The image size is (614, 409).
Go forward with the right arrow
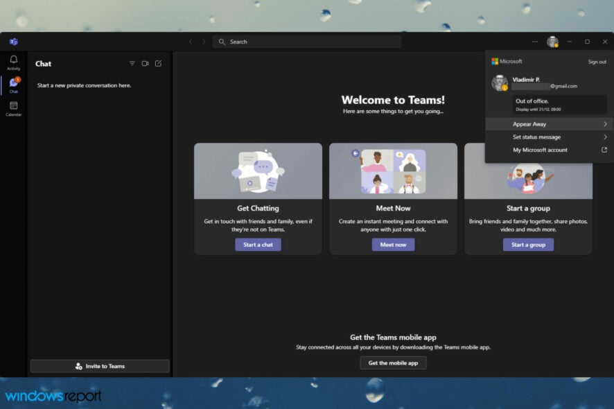(204, 42)
